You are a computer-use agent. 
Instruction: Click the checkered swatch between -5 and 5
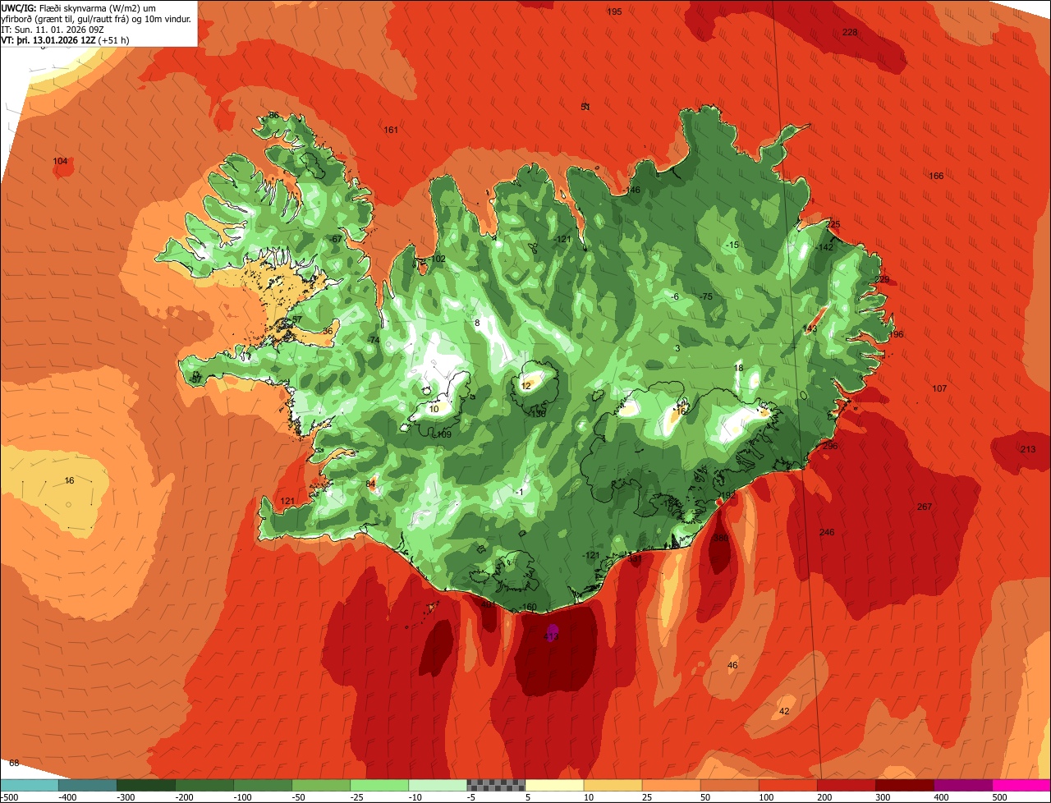(496, 784)
